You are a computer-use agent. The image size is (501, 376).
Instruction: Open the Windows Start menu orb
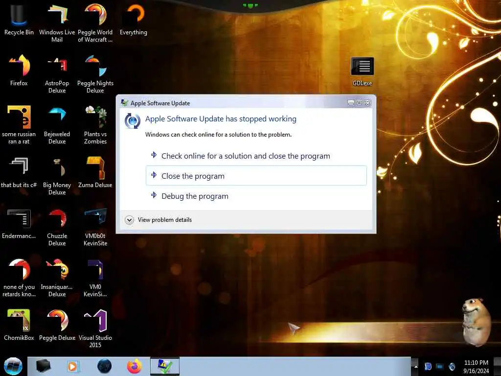point(13,366)
